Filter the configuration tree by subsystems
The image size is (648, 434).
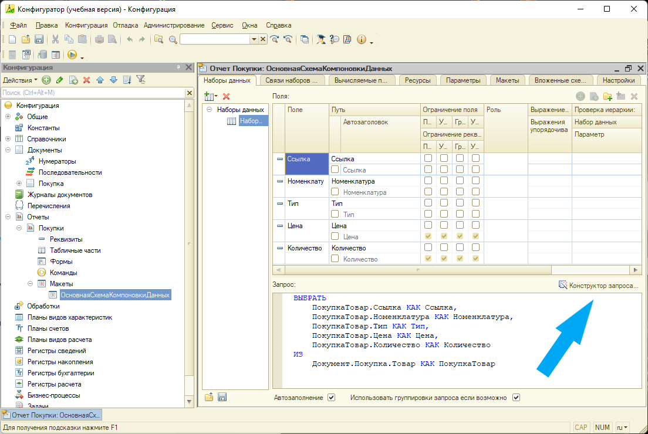point(141,80)
